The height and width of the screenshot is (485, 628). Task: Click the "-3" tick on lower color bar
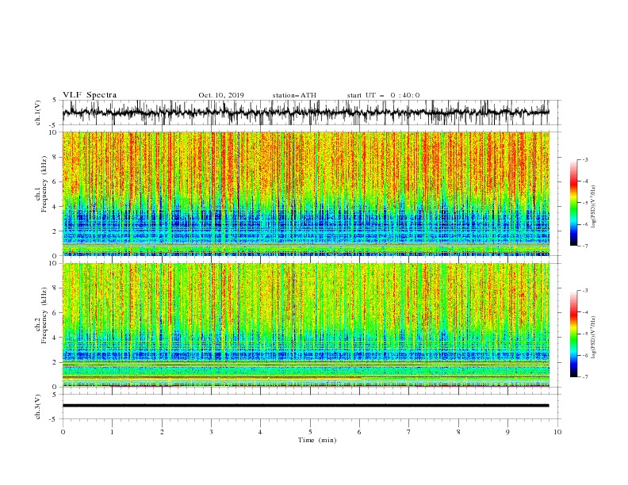[585, 291]
